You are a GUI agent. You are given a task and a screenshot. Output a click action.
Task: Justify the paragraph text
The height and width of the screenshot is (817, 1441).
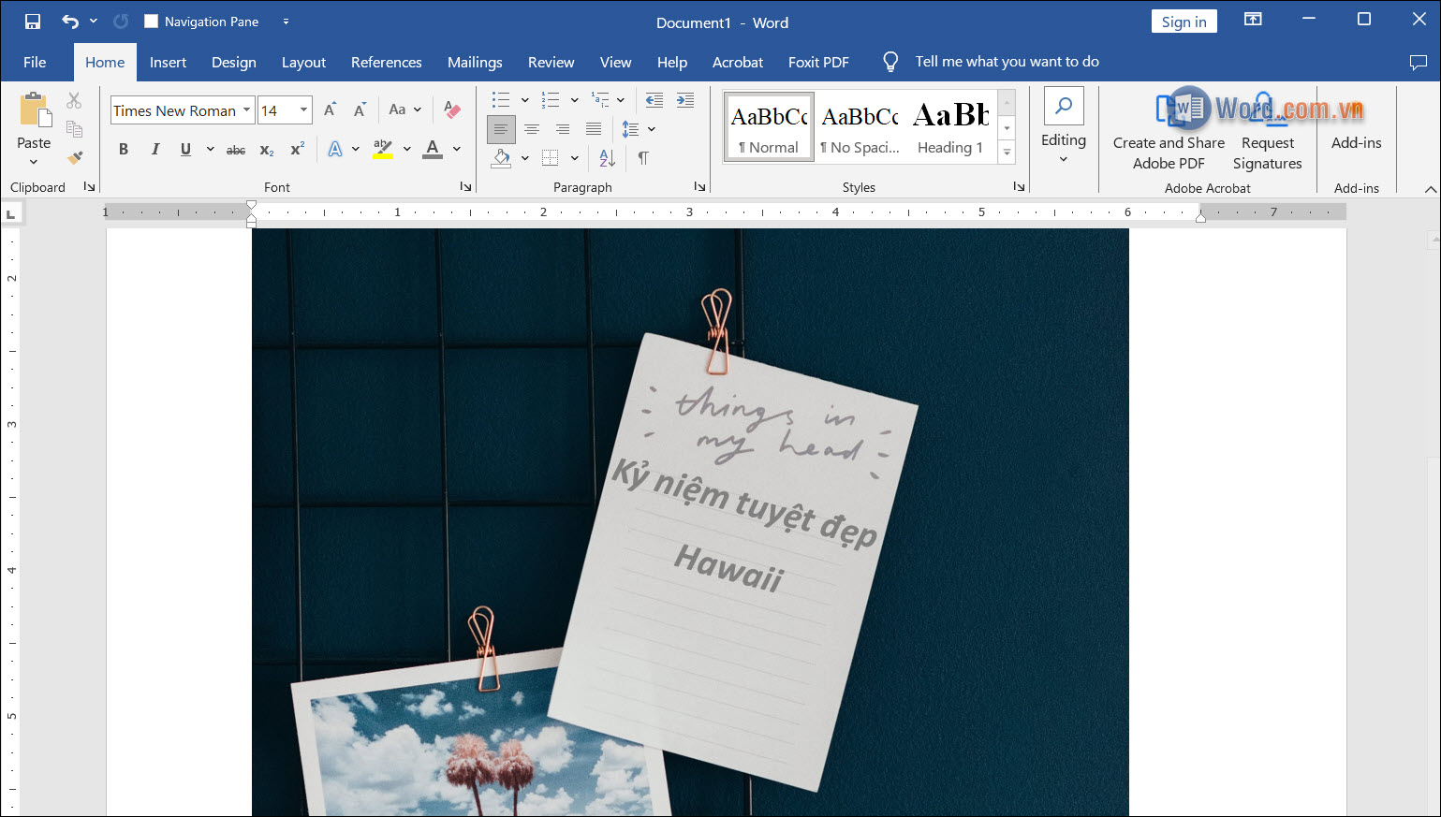tap(594, 129)
